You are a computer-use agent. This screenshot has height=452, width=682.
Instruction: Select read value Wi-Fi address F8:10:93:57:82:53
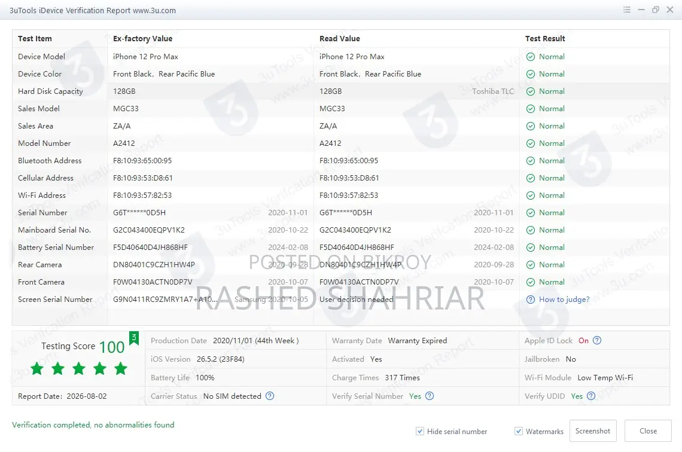tap(349, 196)
